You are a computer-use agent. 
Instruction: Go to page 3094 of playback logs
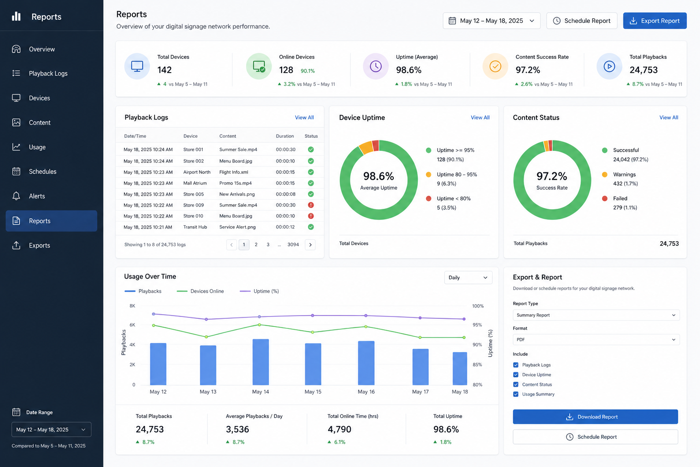(293, 245)
